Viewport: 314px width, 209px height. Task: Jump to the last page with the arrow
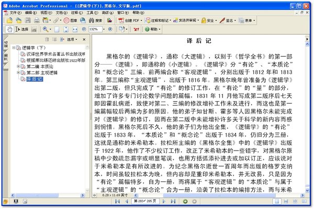pyautogui.click(x=173, y=201)
